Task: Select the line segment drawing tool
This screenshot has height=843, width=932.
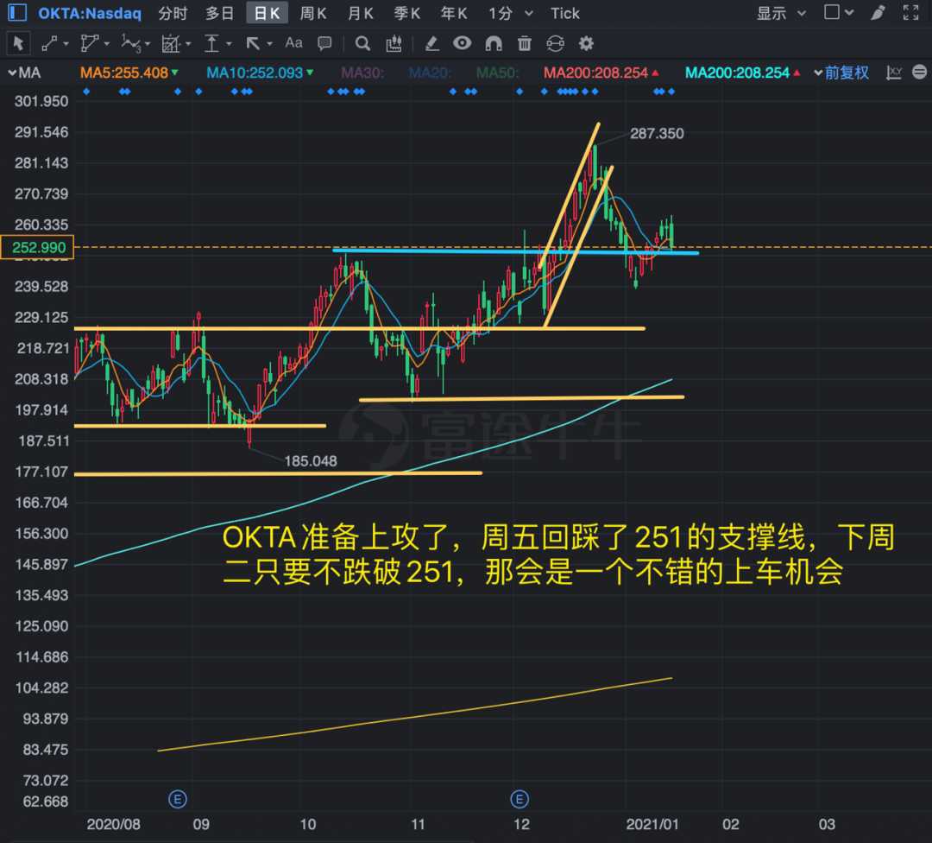Action: 49,43
